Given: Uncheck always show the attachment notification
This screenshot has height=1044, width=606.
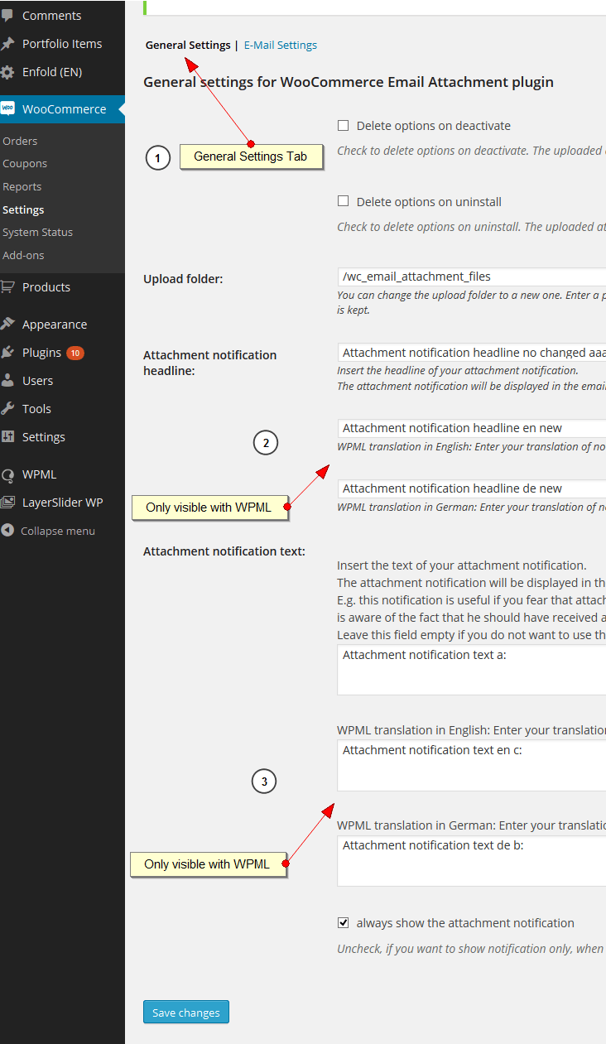Looking at the screenshot, I should pyautogui.click(x=343, y=922).
